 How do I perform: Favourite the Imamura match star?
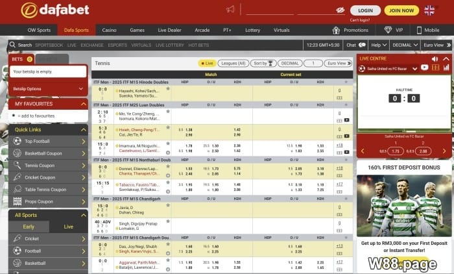[x=168, y=143]
